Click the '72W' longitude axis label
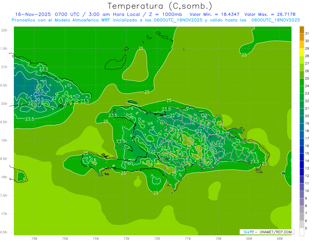Image resolution: width=314 pixels, height=242 pixels. (x=157, y=238)
